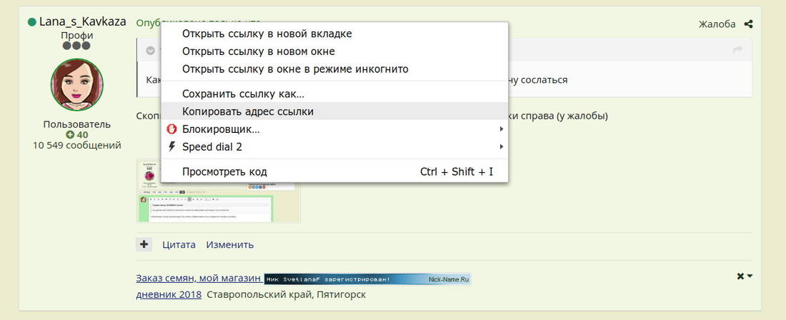This screenshot has height=320, width=786.
Task: Click the Изменить link
Action: tap(229, 244)
